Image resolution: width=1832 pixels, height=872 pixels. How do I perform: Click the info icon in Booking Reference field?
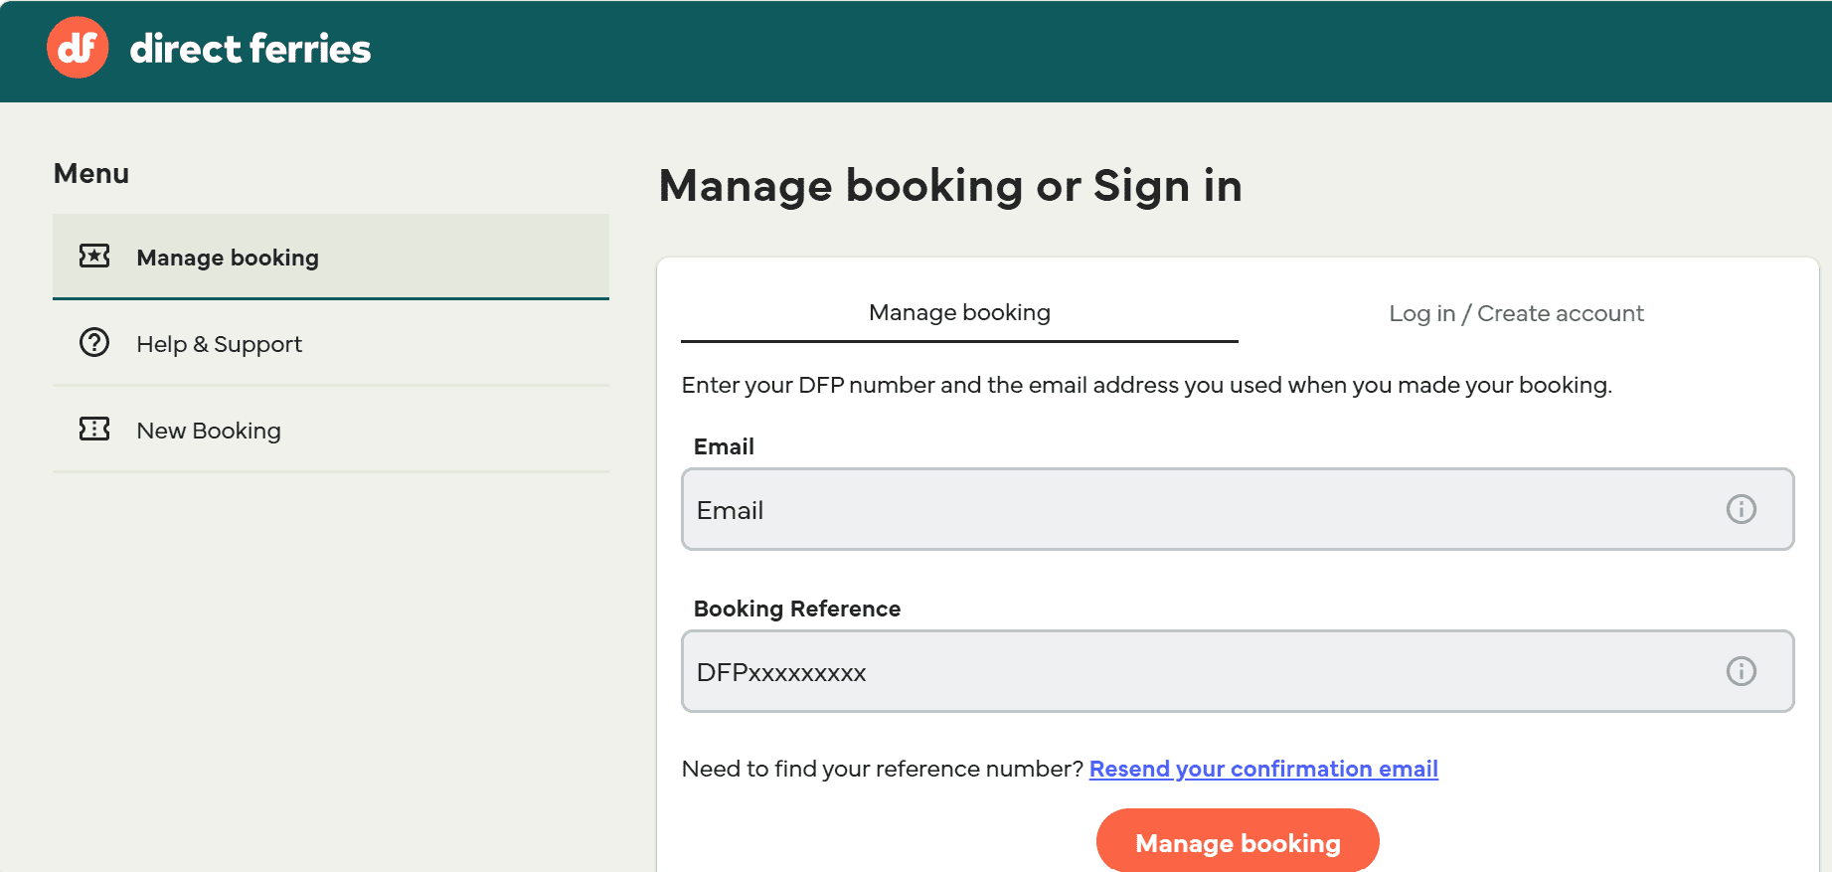1741,671
